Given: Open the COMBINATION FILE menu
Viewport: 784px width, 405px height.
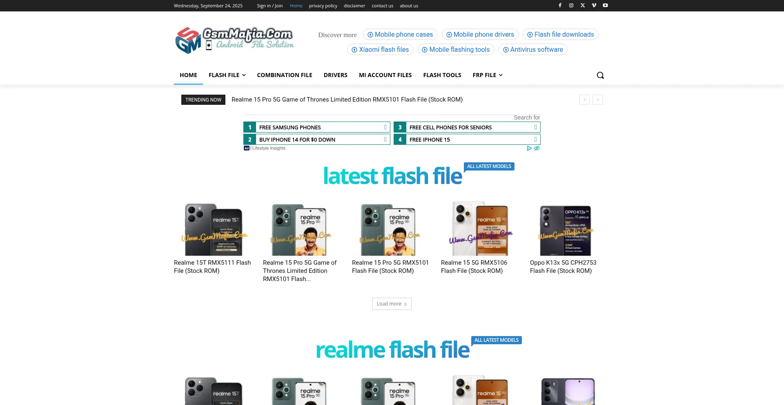Looking at the screenshot, I should point(285,75).
